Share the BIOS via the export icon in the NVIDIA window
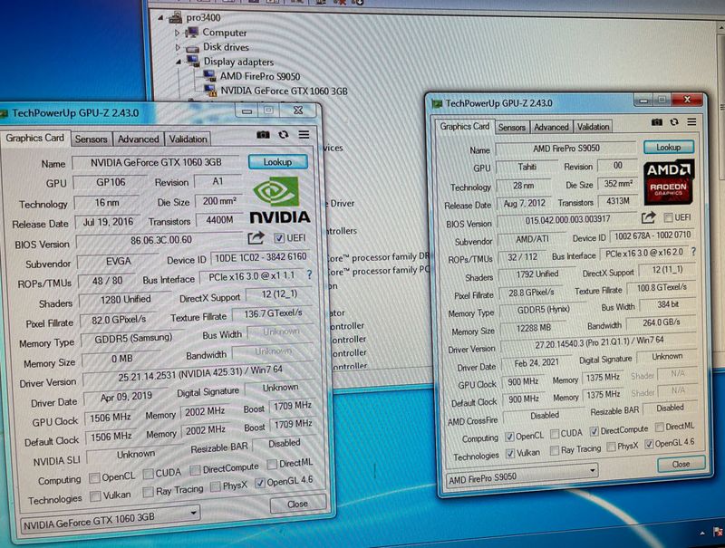The image size is (725, 548). click(x=256, y=238)
